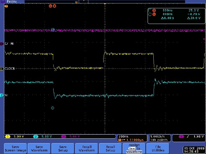Click the channel 2 ground marker
This screenshot has height=154, width=206.
coord(2,95)
